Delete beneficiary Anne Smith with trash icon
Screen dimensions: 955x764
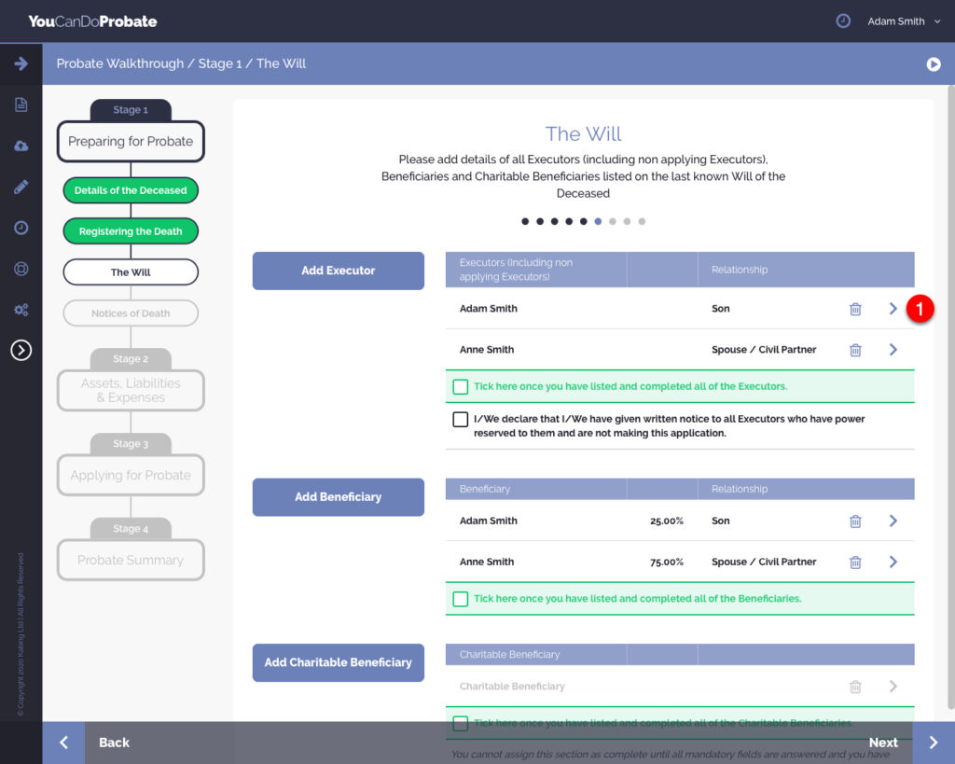pos(855,563)
